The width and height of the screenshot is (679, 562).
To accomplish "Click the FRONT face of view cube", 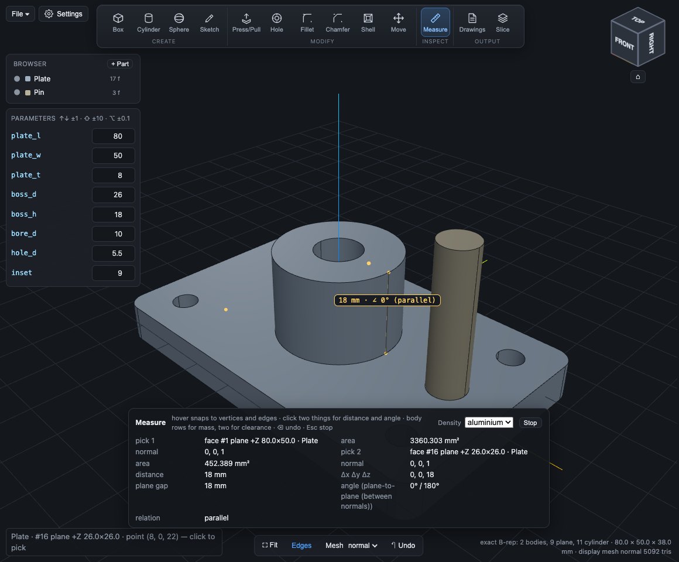I will pyautogui.click(x=624, y=43).
